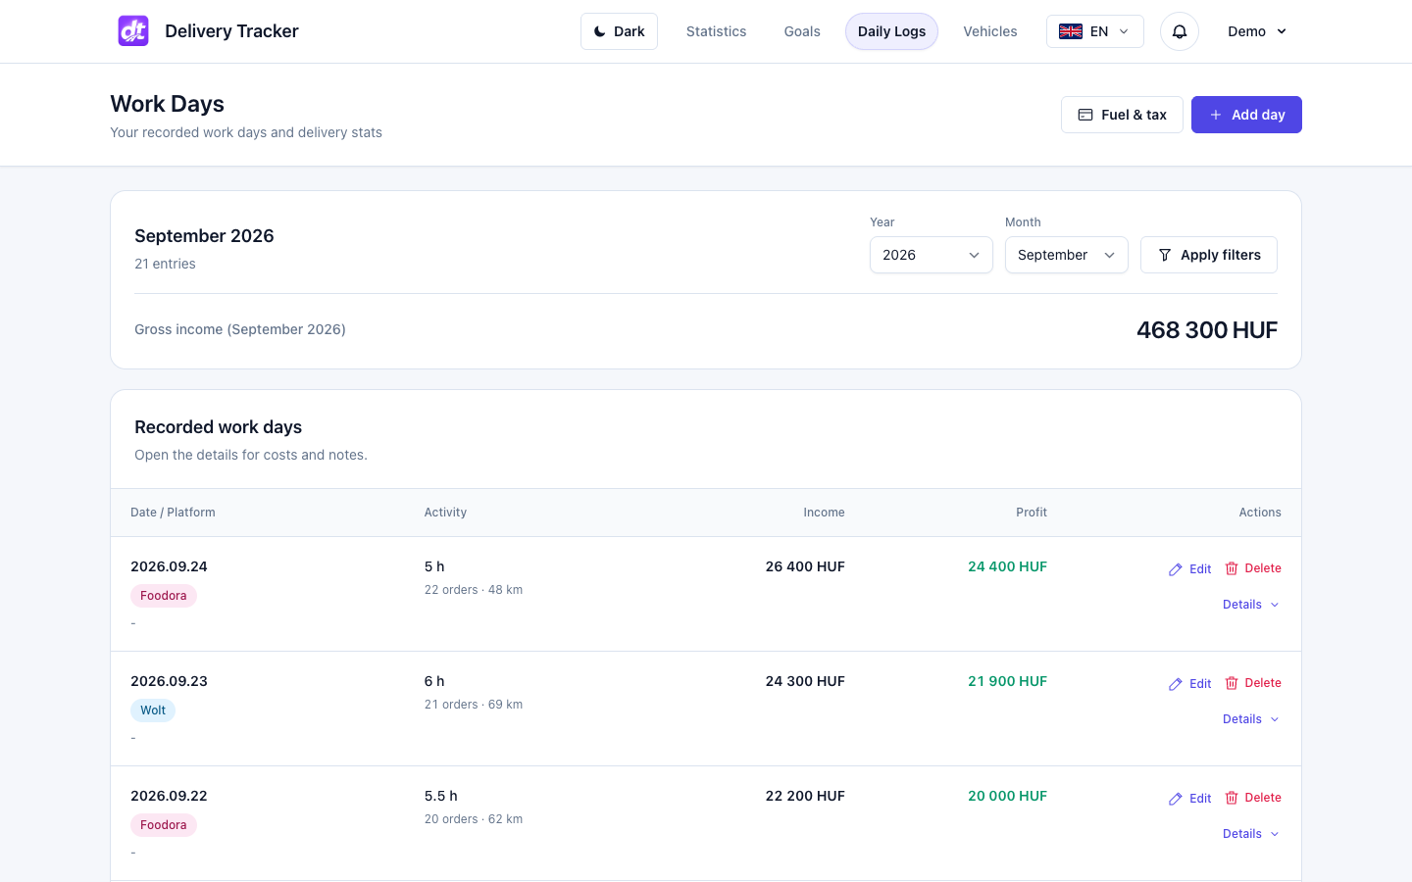Screen dimensions: 1412x882
Task: Click the pencil icon for 2026.09.24
Action: coord(1176,569)
